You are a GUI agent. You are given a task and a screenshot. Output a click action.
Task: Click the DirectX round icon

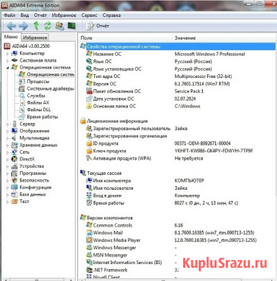click(14, 159)
